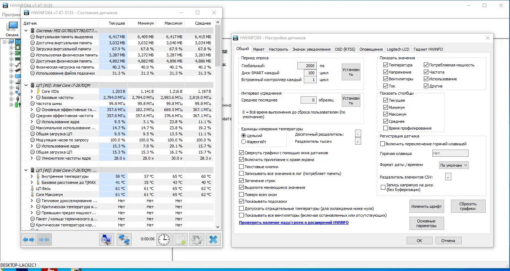Toggle the Потребляемая мощность checkbox

426,65
